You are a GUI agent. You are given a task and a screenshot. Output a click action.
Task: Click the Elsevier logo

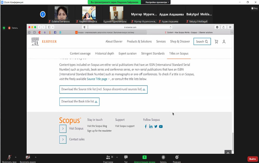click(x=44, y=41)
